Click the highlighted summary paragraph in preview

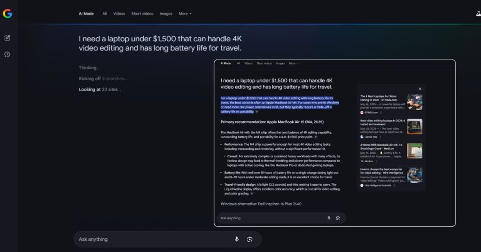coord(279,105)
